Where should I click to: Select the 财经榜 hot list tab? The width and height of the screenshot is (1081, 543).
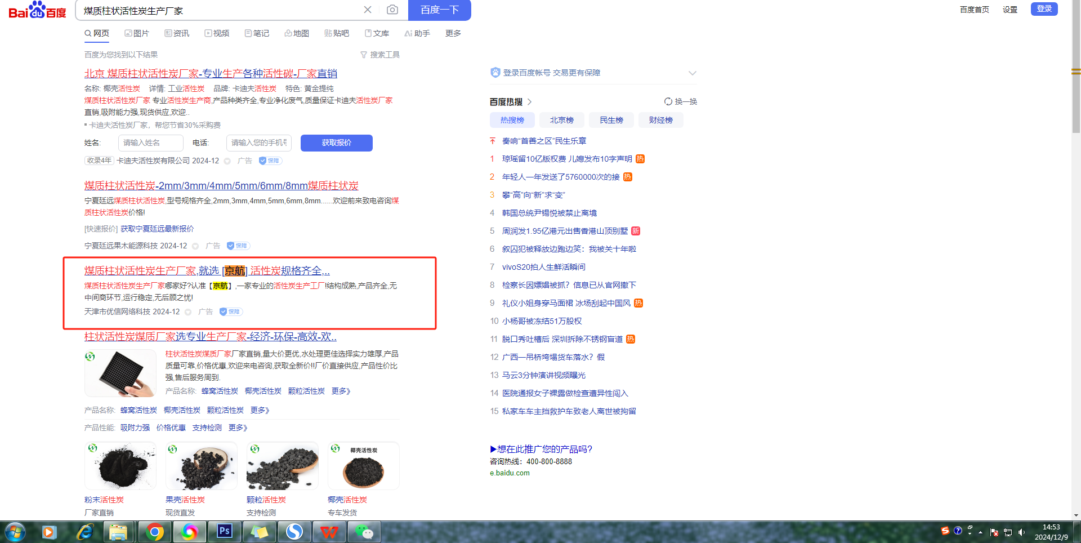pyautogui.click(x=661, y=120)
